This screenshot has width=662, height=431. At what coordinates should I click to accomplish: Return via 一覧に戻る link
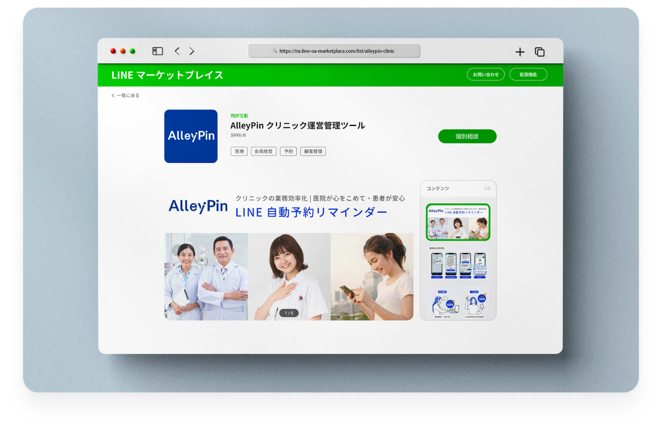click(x=126, y=96)
